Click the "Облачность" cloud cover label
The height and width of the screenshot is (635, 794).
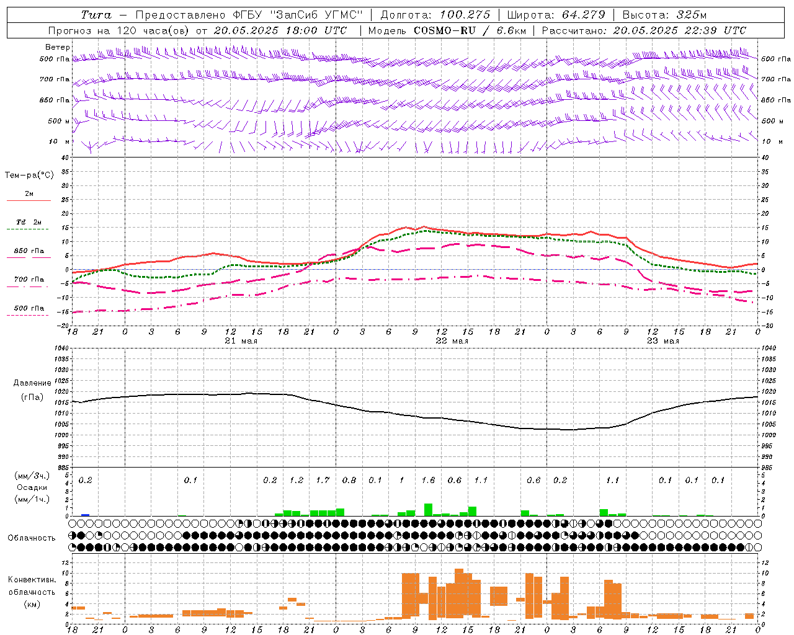tap(32, 538)
